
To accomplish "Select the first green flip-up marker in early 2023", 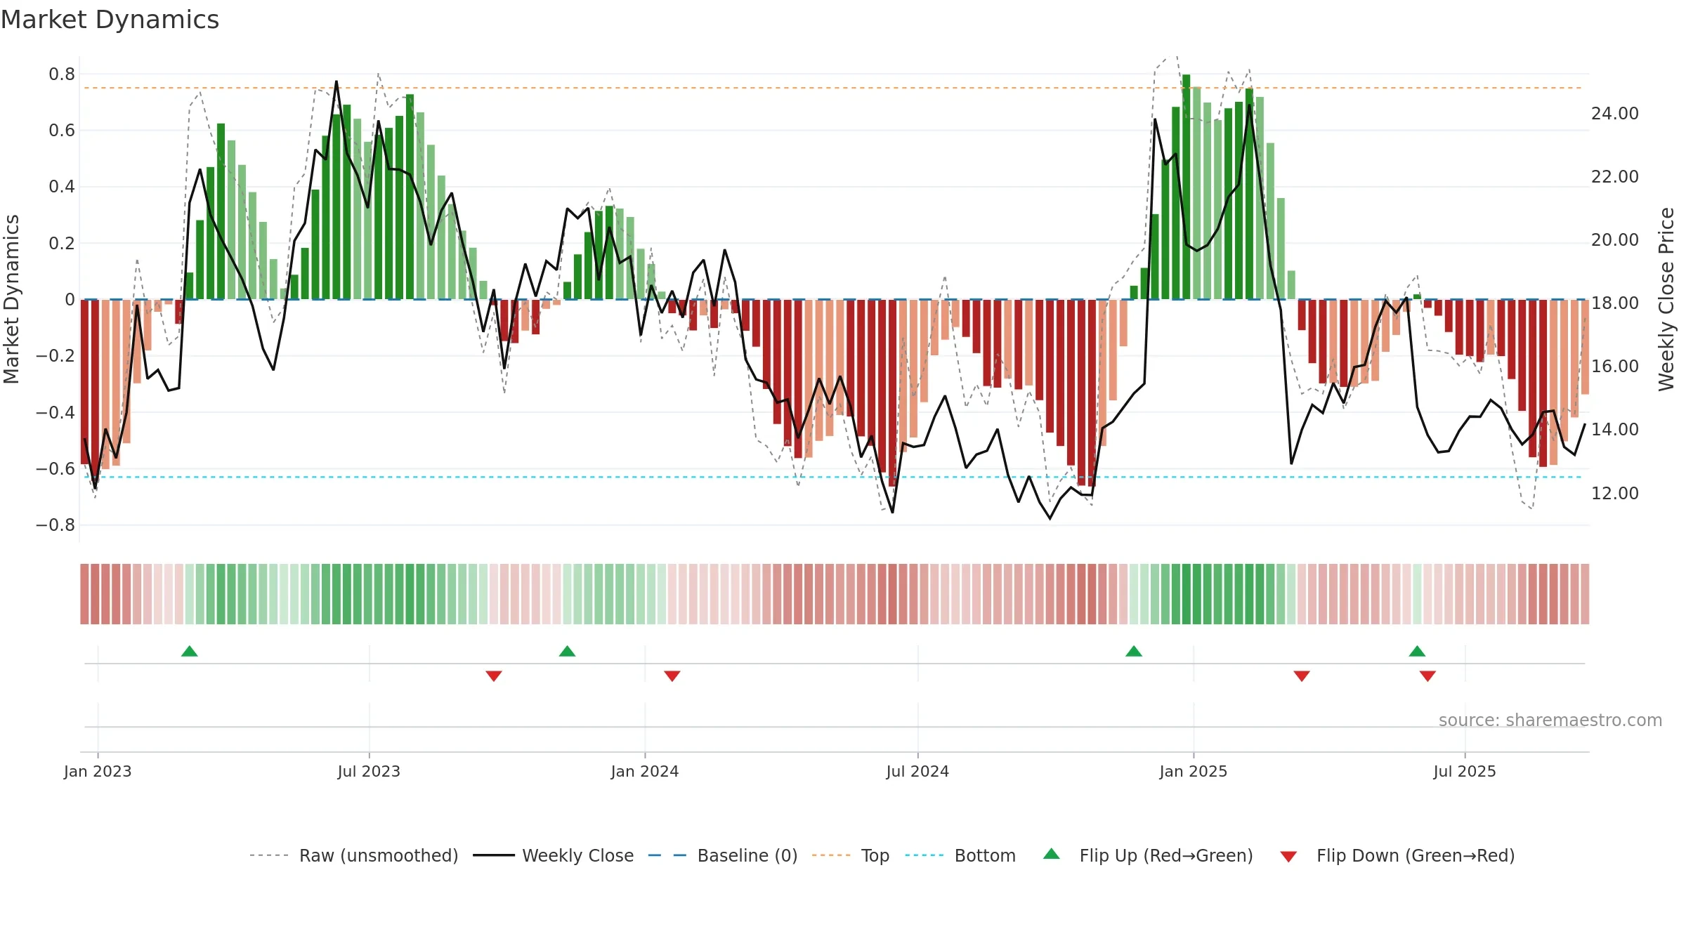I will tap(190, 651).
